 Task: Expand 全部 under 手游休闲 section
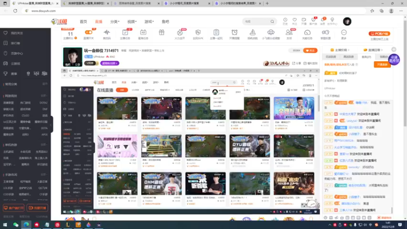click(44, 175)
